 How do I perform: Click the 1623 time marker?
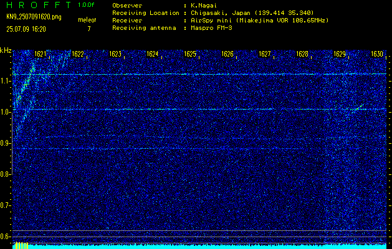tap(115, 54)
